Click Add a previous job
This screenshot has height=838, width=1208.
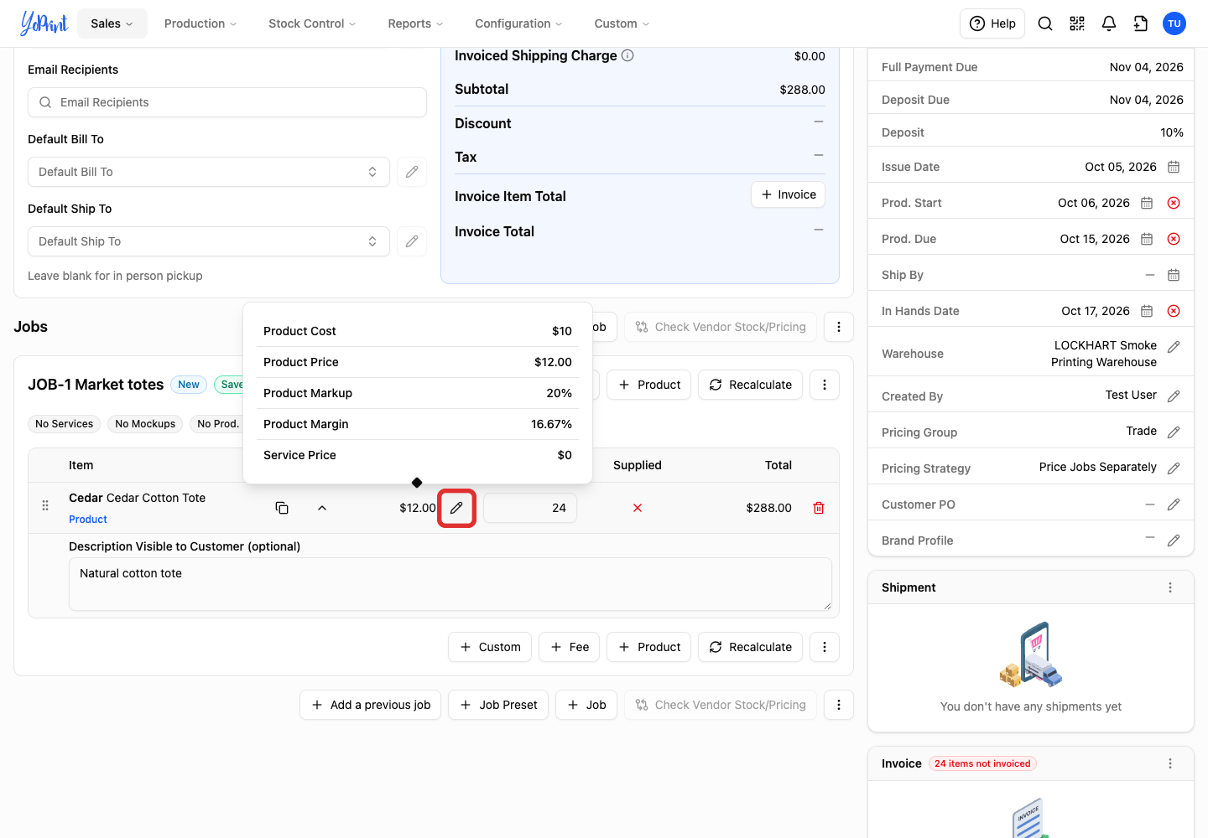[371, 705]
